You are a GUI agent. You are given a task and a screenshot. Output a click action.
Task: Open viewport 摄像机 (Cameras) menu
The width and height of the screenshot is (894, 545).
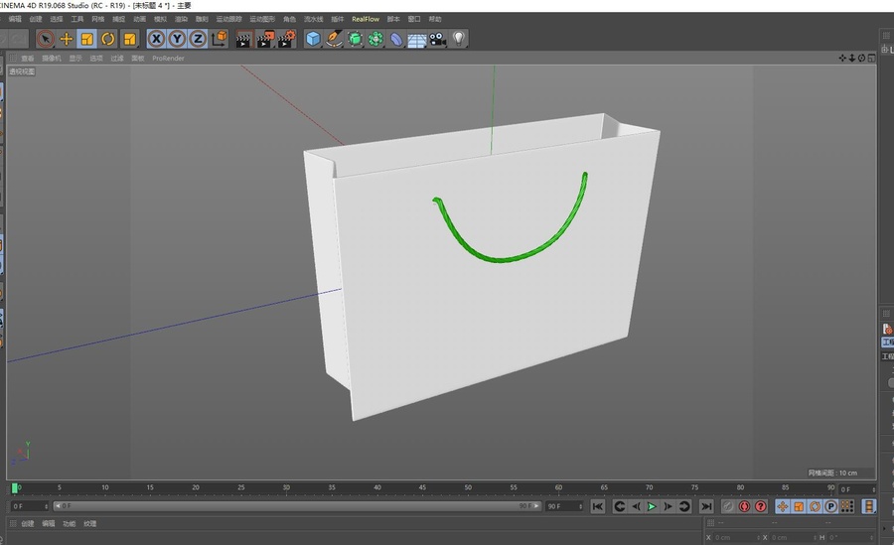pyautogui.click(x=52, y=59)
